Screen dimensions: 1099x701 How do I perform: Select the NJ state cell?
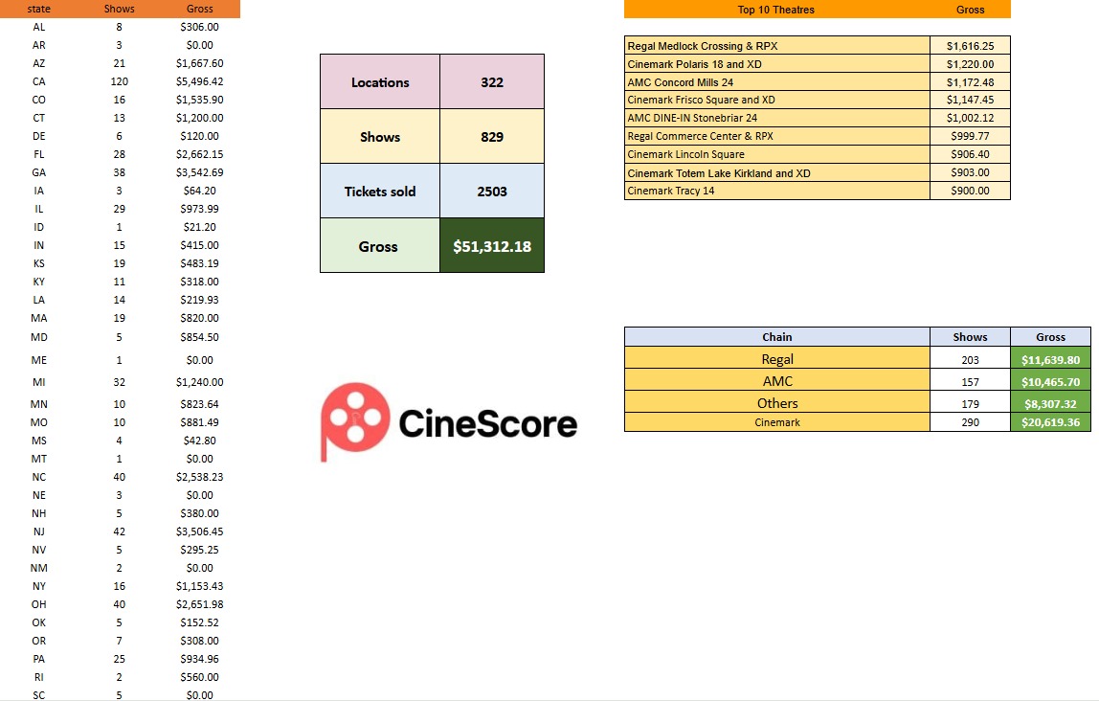tap(38, 531)
